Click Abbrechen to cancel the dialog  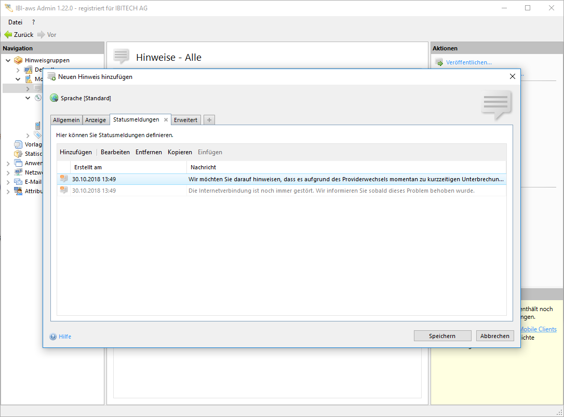tap(494, 336)
